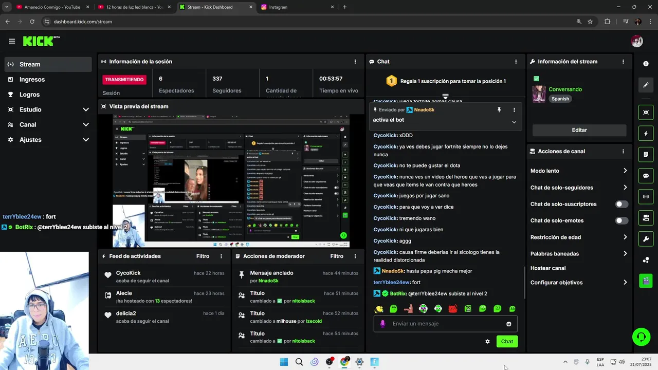658x370 pixels.
Task: Open the hamburger menu beside Kick logo
Action: [x=12, y=41]
